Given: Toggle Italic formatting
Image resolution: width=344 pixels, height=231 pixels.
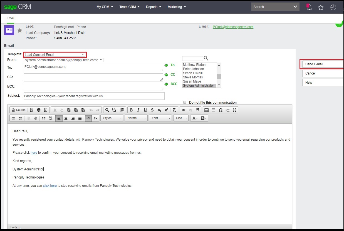Looking at the screenshot, I should pos(138,110).
